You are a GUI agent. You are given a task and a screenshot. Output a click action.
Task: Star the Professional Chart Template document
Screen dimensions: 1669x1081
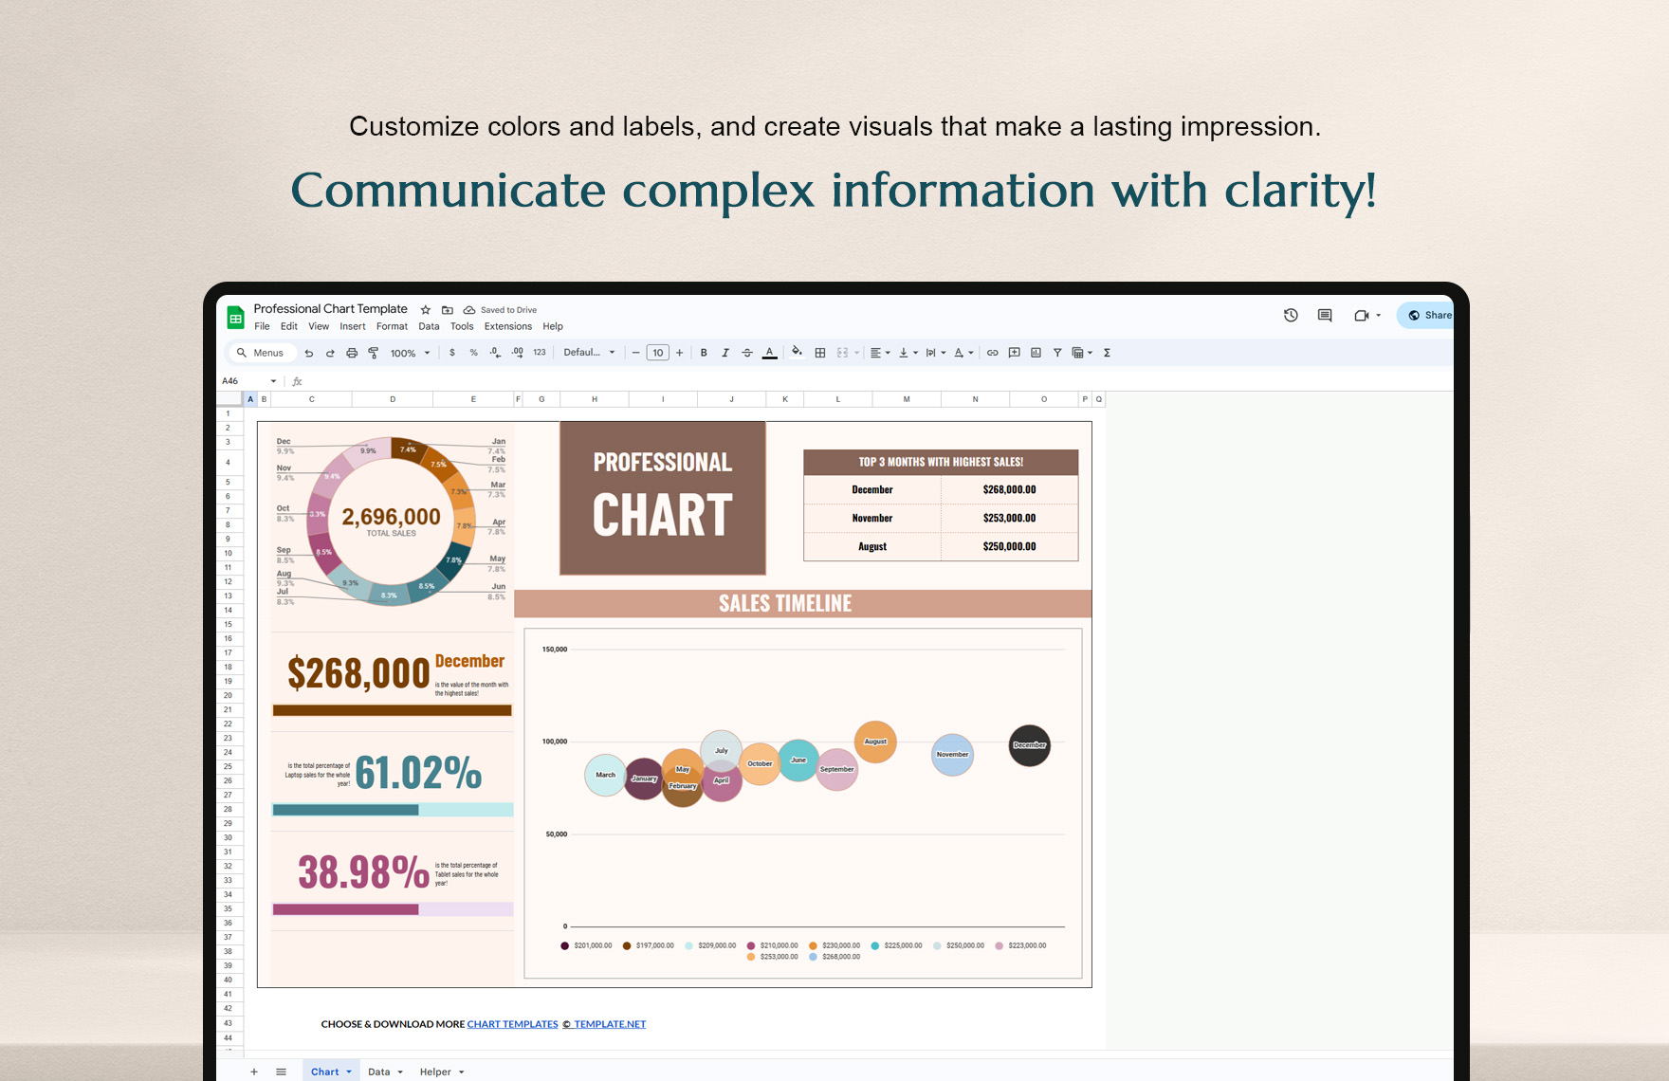coord(424,309)
